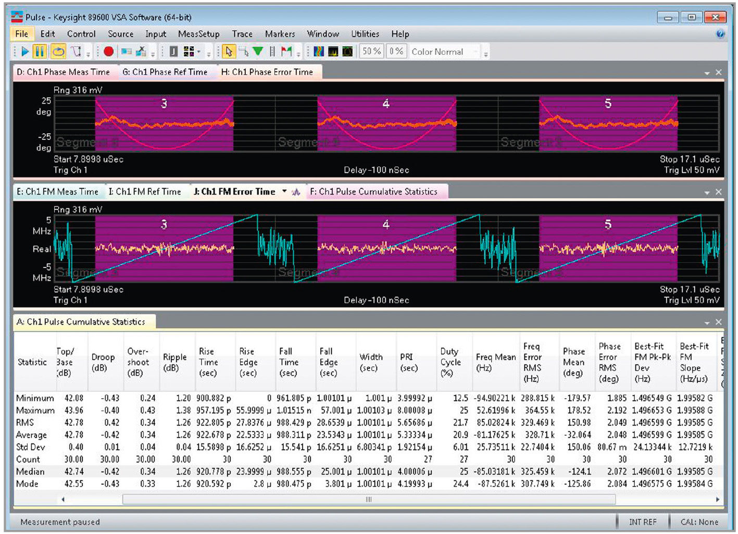Open dropdown arrow on FM Error Time tab

[x=284, y=192]
